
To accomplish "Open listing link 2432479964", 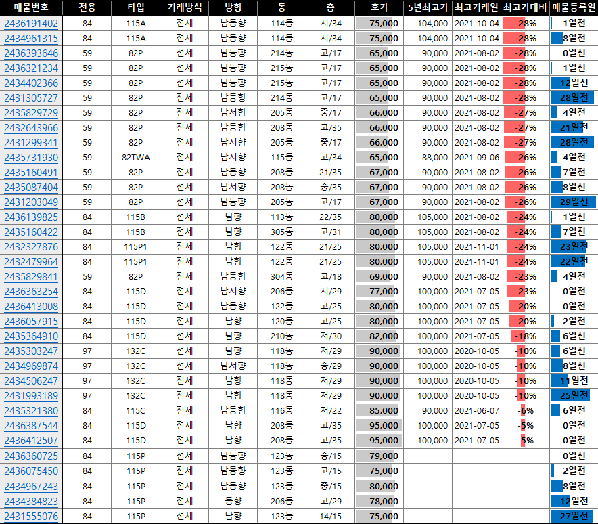I will point(31,262).
